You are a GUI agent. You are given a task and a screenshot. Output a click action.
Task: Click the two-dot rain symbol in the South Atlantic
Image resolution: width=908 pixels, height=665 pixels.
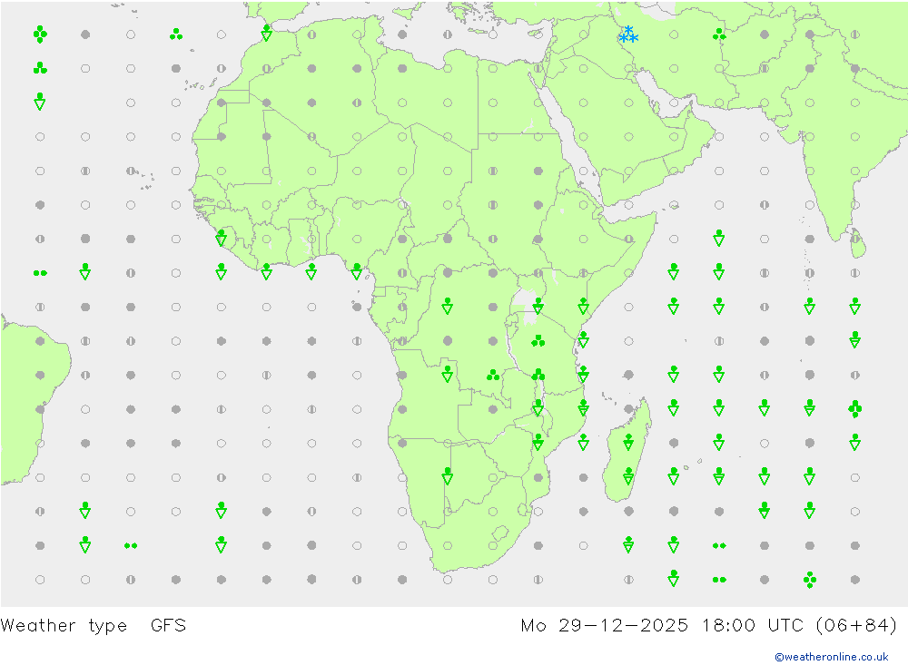click(131, 545)
